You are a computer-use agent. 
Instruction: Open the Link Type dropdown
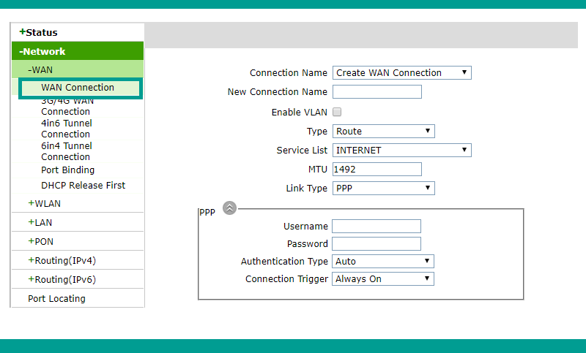[383, 189]
